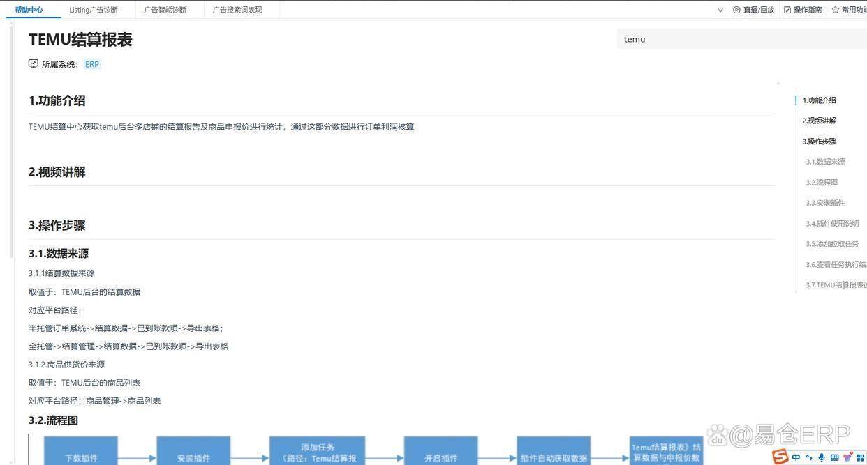Screen dimensions: 867x465
Task: Click the 2.视频讲解 heading in the article
Action: click(57, 172)
